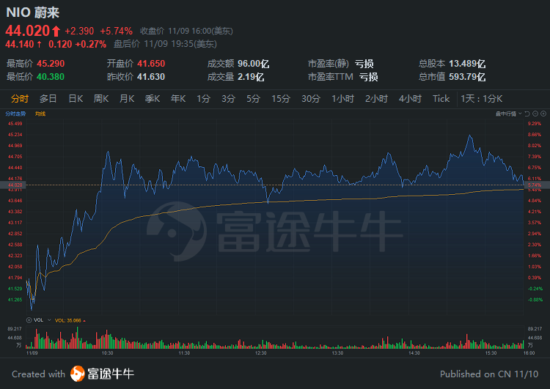
Task: Select the 1小时 interval tab
Action: pyautogui.click(x=342, y=99)
